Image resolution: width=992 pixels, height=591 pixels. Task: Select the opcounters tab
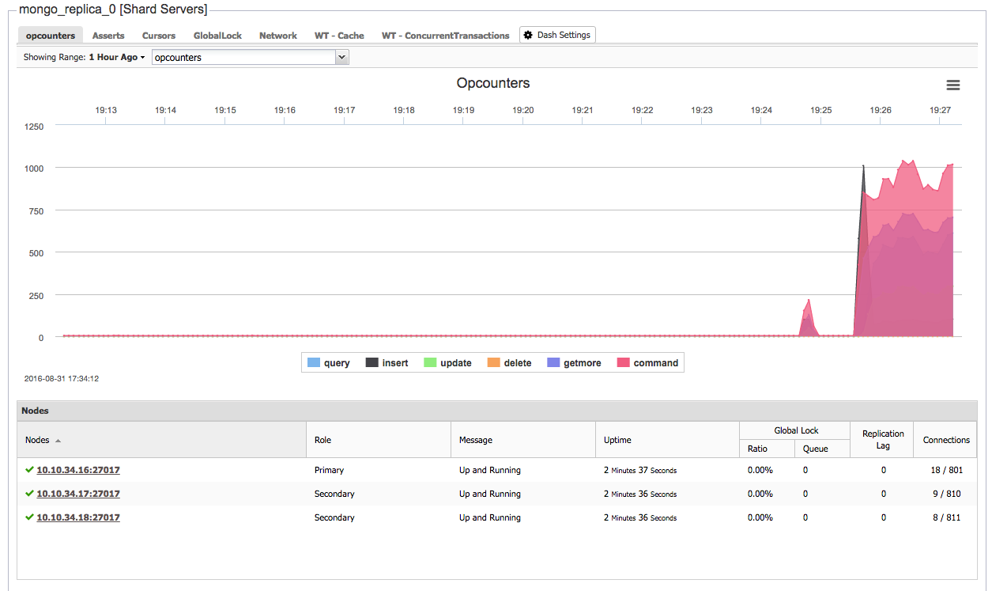(51, 36)
